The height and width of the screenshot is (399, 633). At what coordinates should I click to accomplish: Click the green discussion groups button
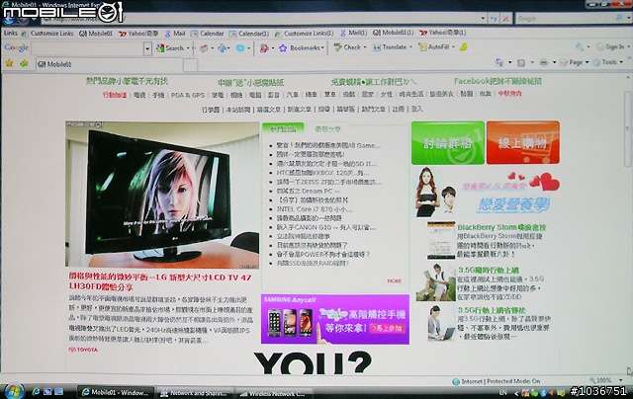point(448,142)
